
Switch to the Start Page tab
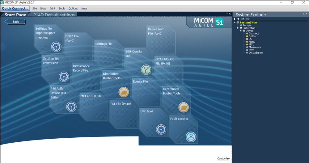[x=15, y=15]
